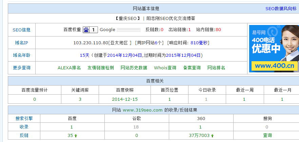Open 网站历史数据 link
299x142 pixels.
pos(134,68)
